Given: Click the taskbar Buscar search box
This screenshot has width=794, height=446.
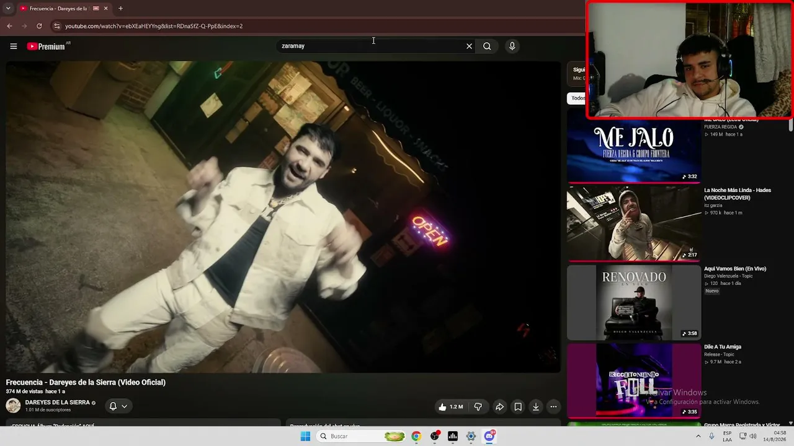Looking at the screenshot, I should [x=362, y=436].
